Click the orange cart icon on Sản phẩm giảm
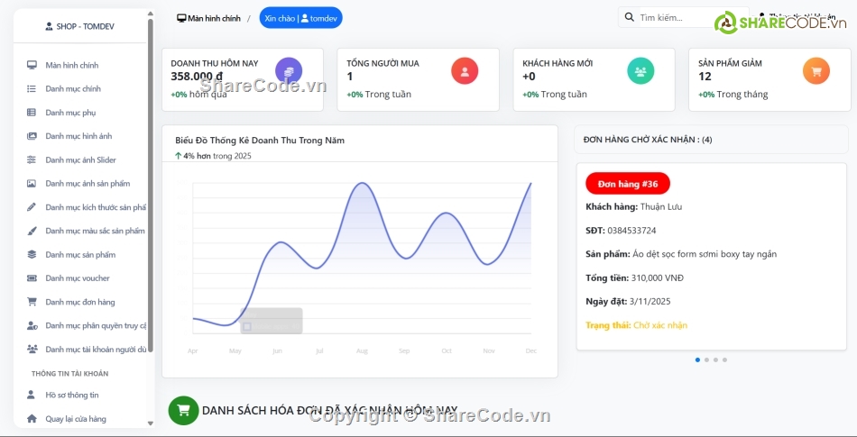 (x=816, y=71)
